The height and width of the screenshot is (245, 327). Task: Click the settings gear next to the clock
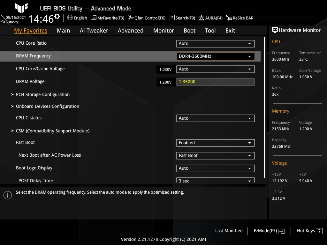pyautogui.click(x=57, y=17)
